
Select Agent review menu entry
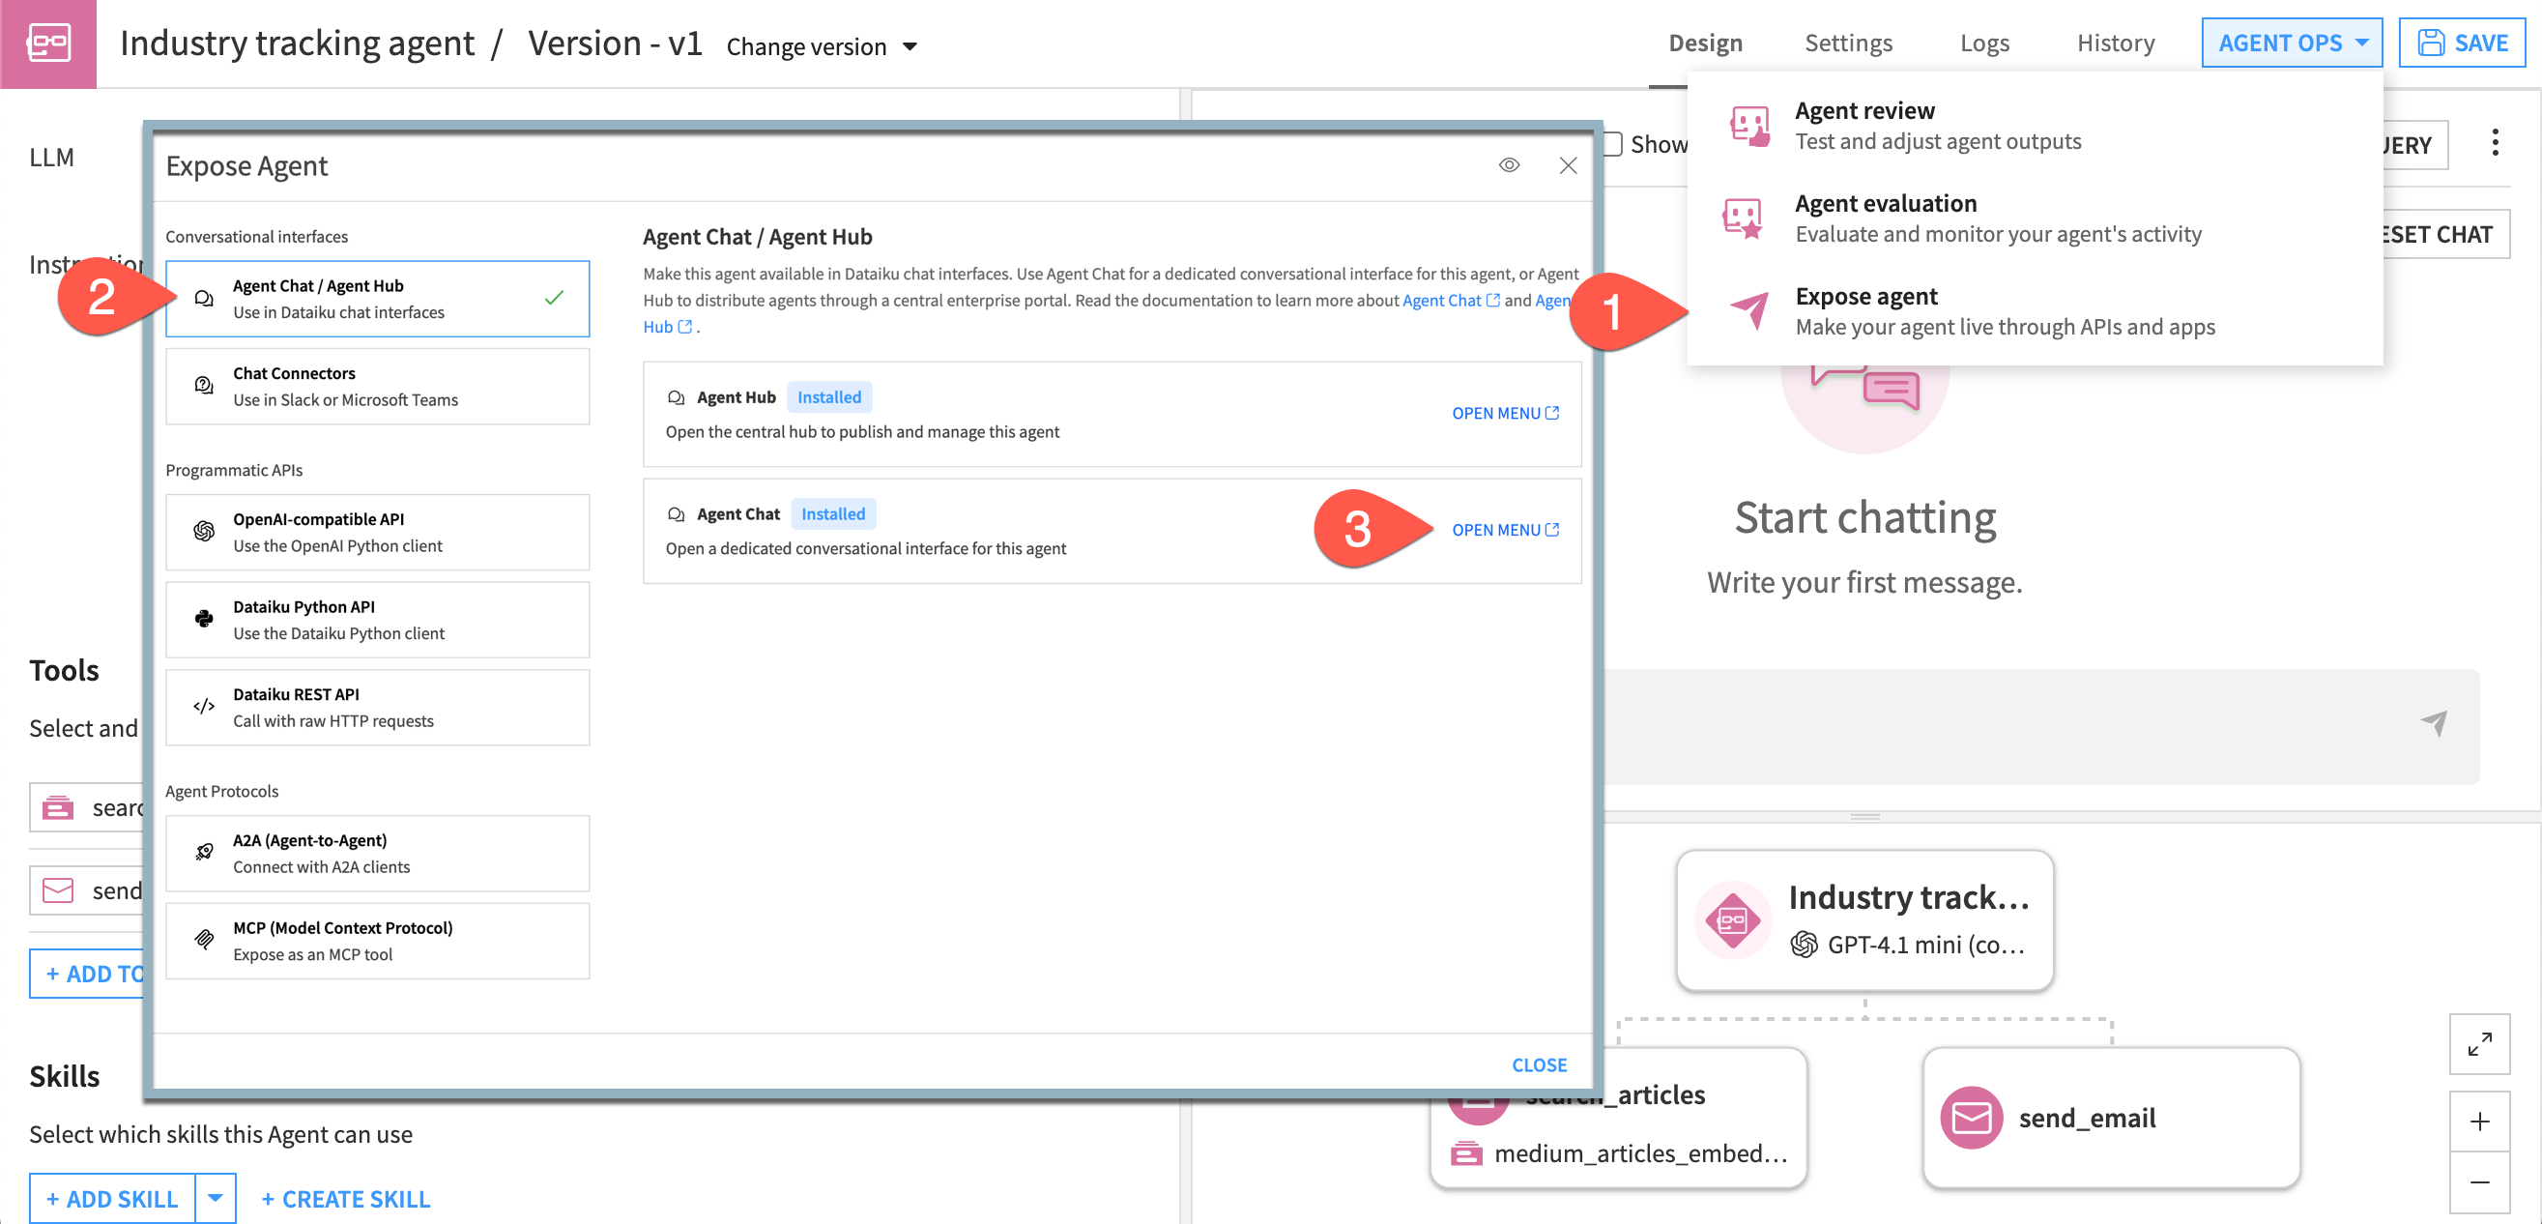point(2033,126)
